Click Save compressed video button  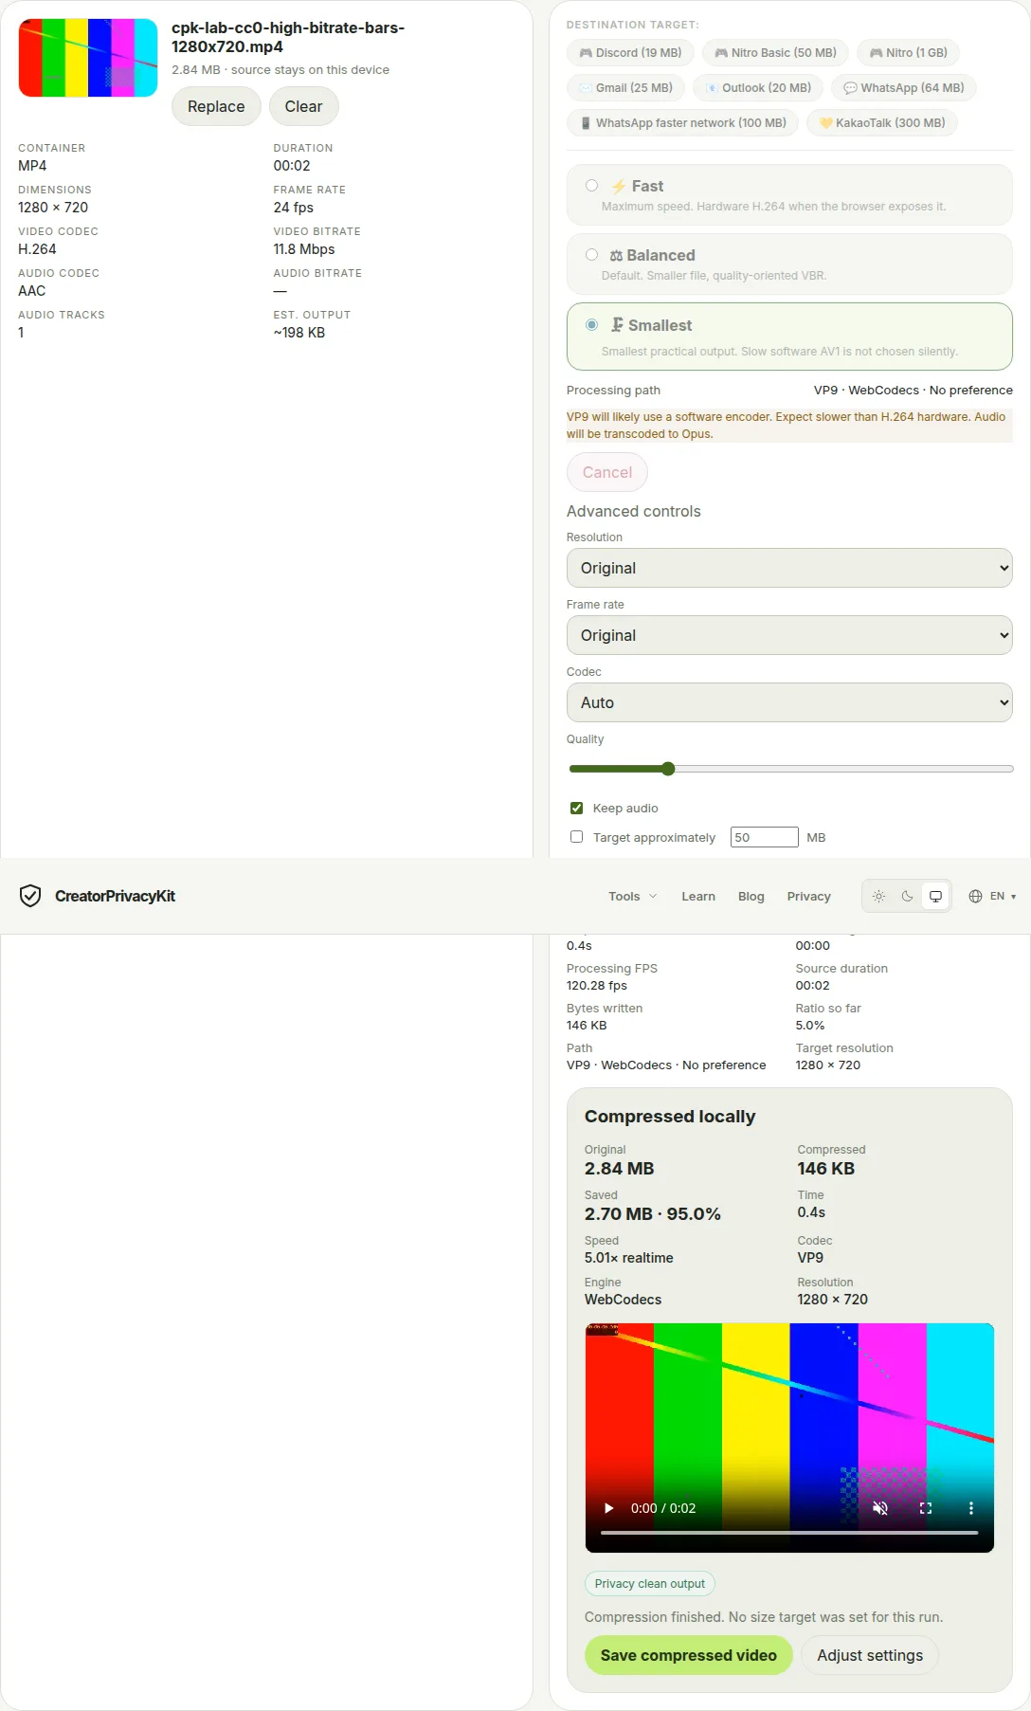[x=688, y=1655]
